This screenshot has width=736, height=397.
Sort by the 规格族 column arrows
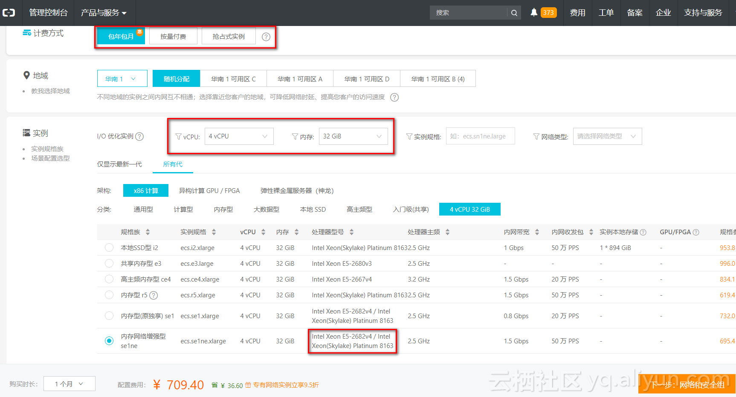[x=148, y=232]
